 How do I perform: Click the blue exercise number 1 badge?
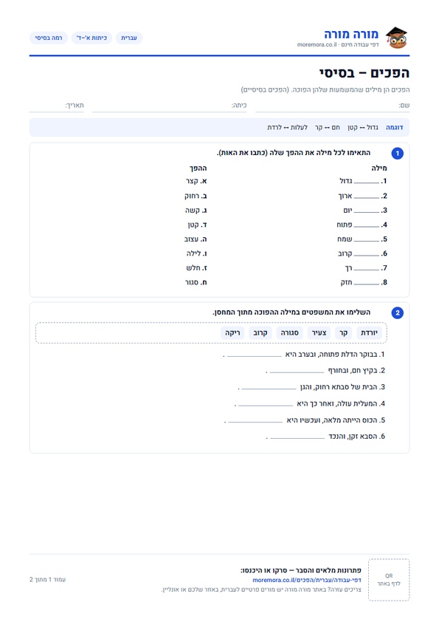coord(398,153)
